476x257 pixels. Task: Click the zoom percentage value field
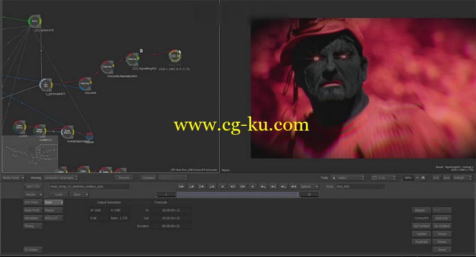[x=408, y=177]
